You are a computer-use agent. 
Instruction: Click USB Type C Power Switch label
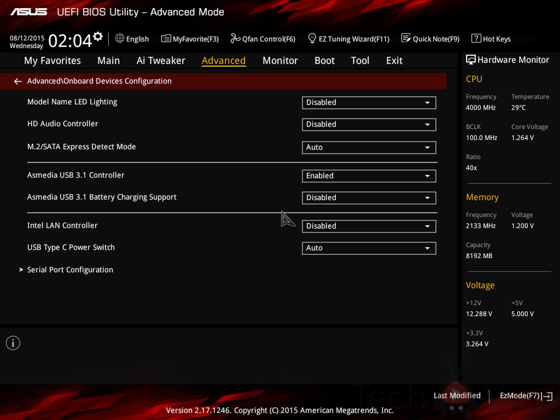pyautogui.click(x=71, y=248)
